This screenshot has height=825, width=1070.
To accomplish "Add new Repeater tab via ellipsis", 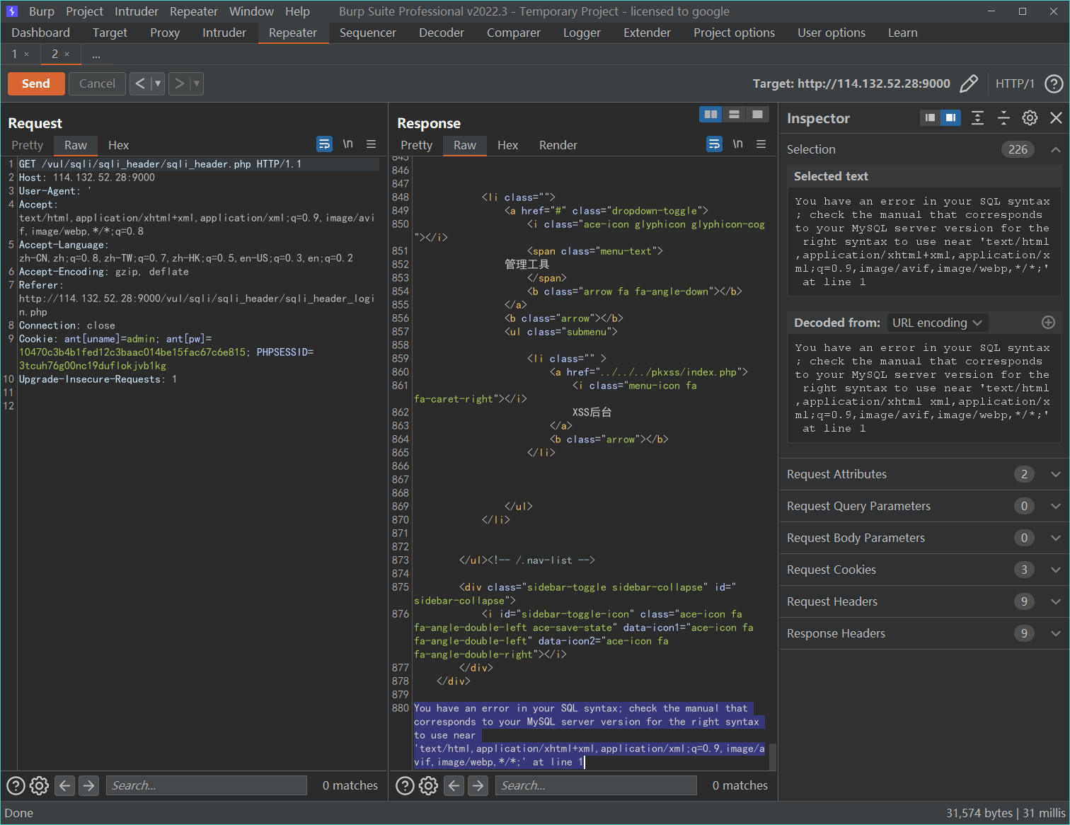I will coord(96,54).
